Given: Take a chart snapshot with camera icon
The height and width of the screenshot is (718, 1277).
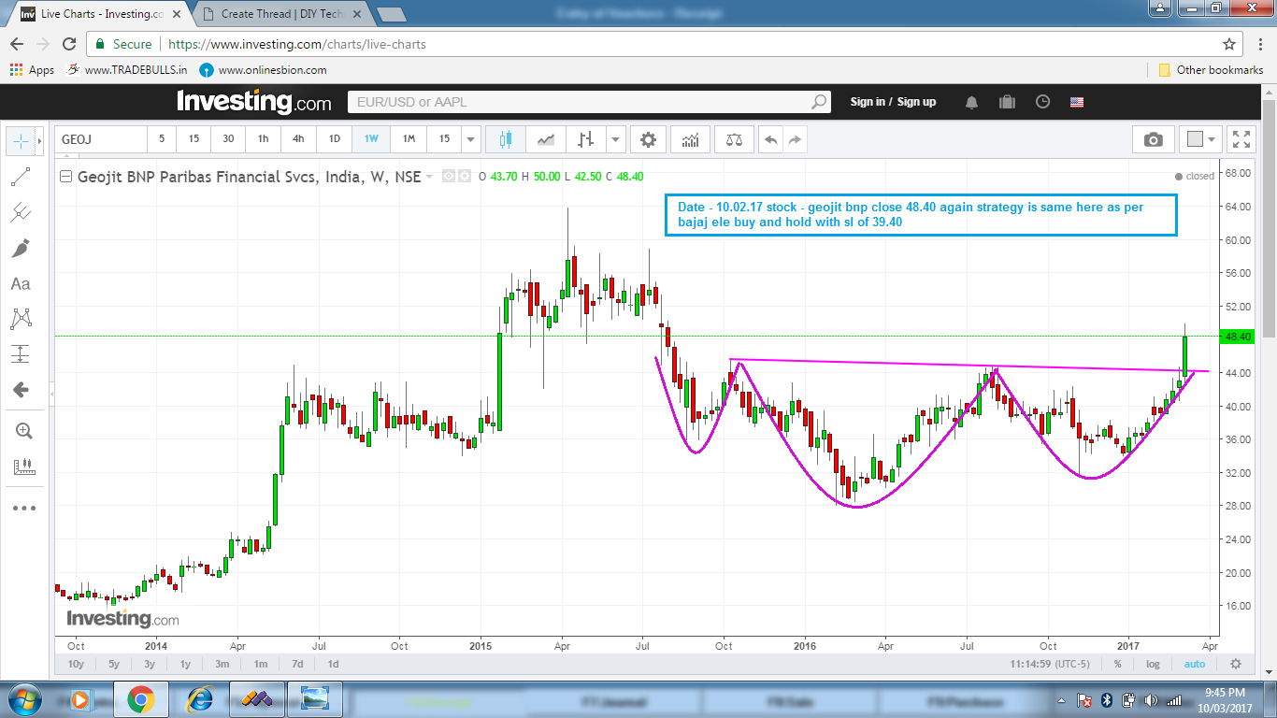Looking at the screenshot, I should tap(1154, 139).
